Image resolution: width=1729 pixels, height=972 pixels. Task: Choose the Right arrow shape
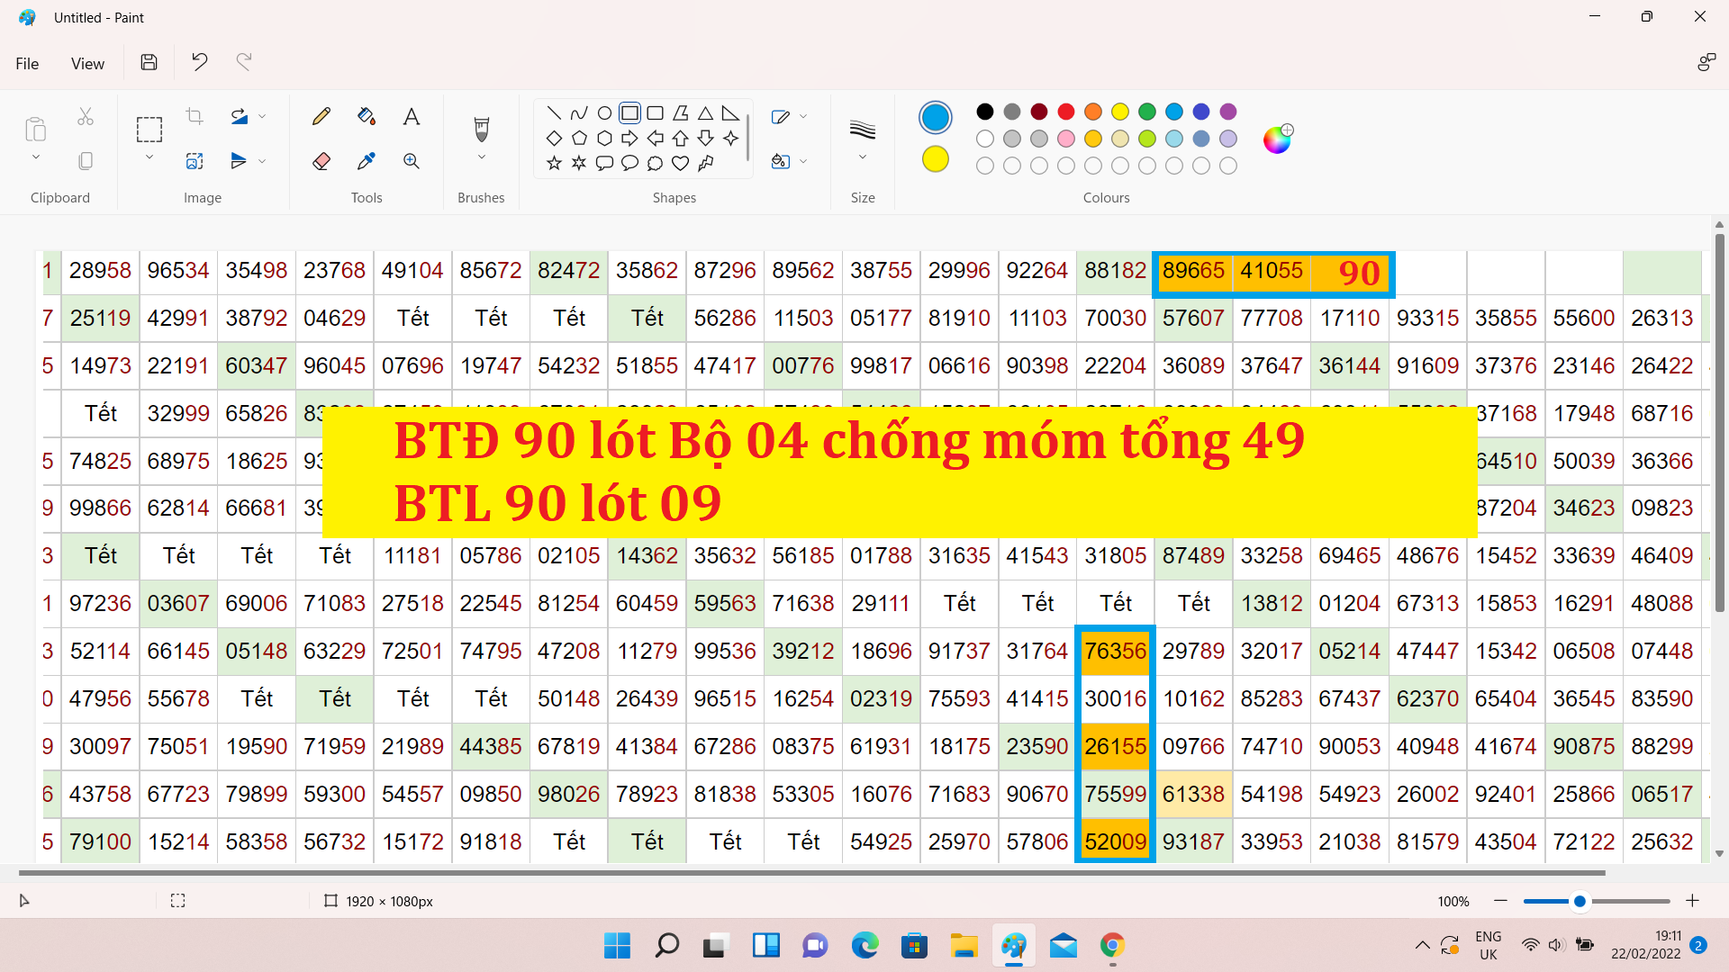coord(629,139)
